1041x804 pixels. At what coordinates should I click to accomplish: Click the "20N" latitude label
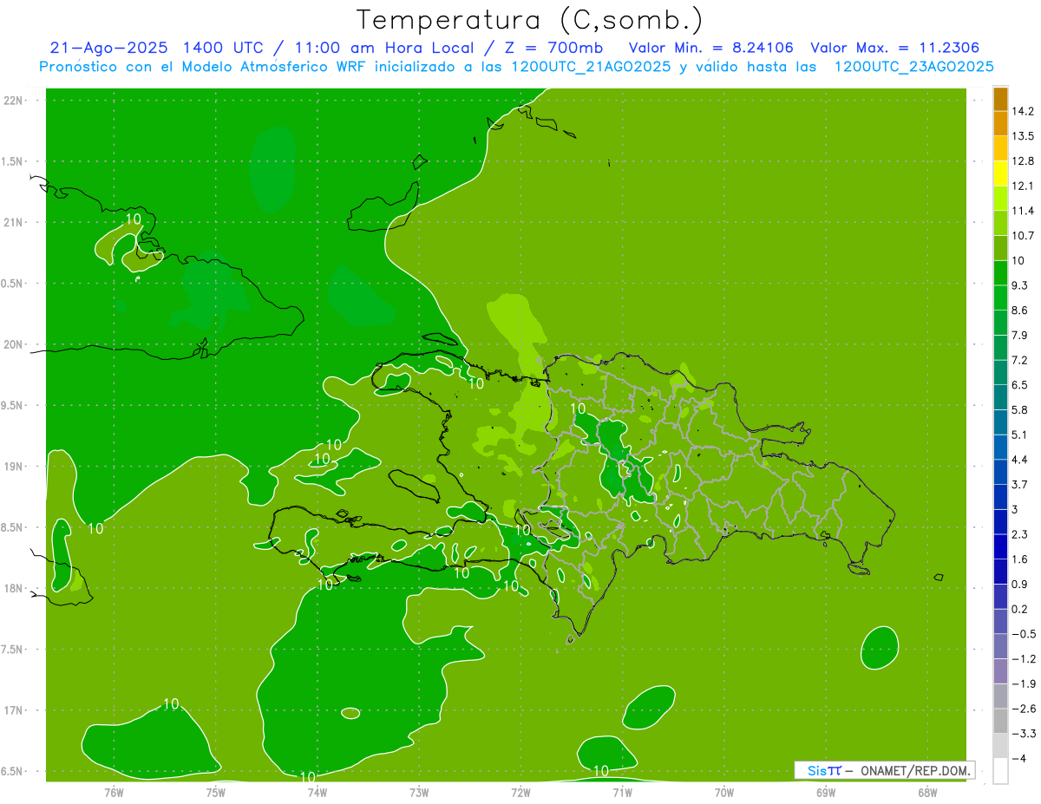15,344
